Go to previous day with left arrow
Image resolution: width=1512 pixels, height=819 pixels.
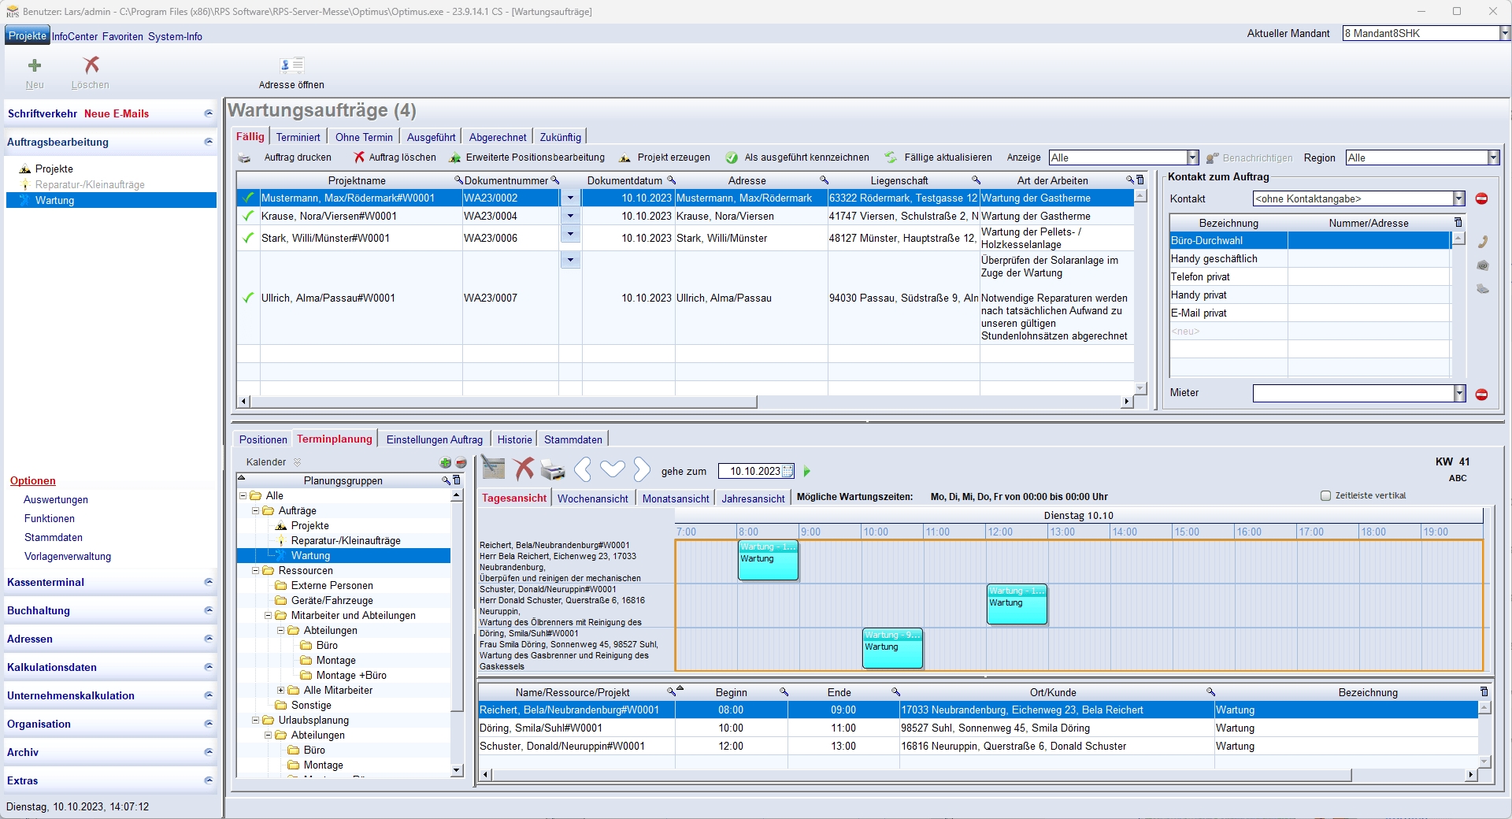583,470
